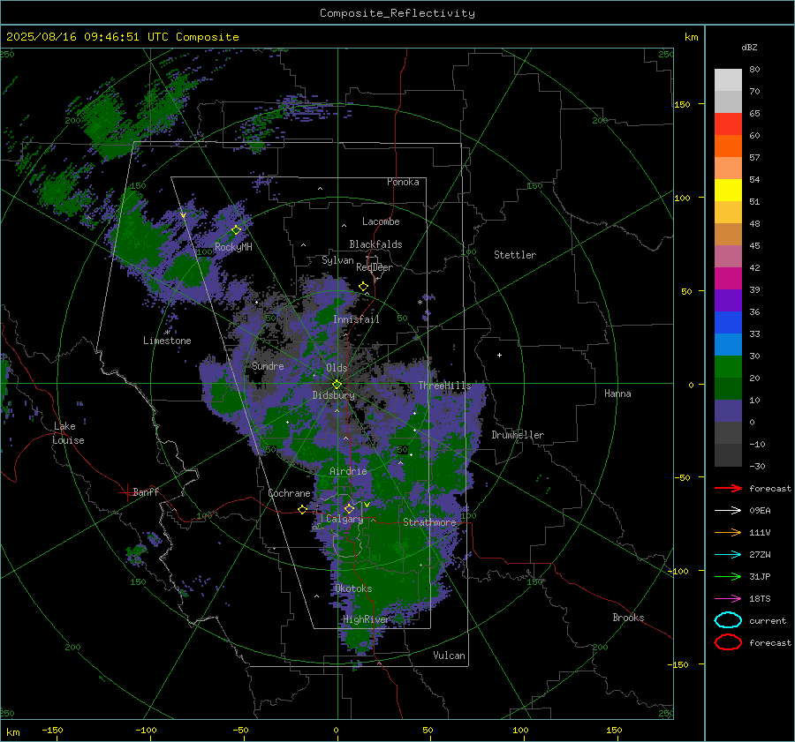Viewport: 795px width, 742px height.
Task: Click the orange 111V arrow legend icon
Action: 728,532
